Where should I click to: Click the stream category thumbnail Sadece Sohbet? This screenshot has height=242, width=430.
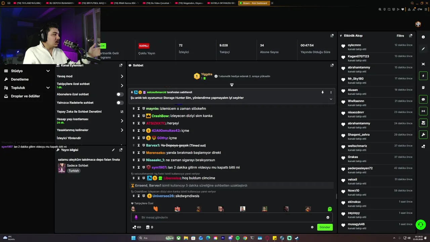tap(62, 168)
